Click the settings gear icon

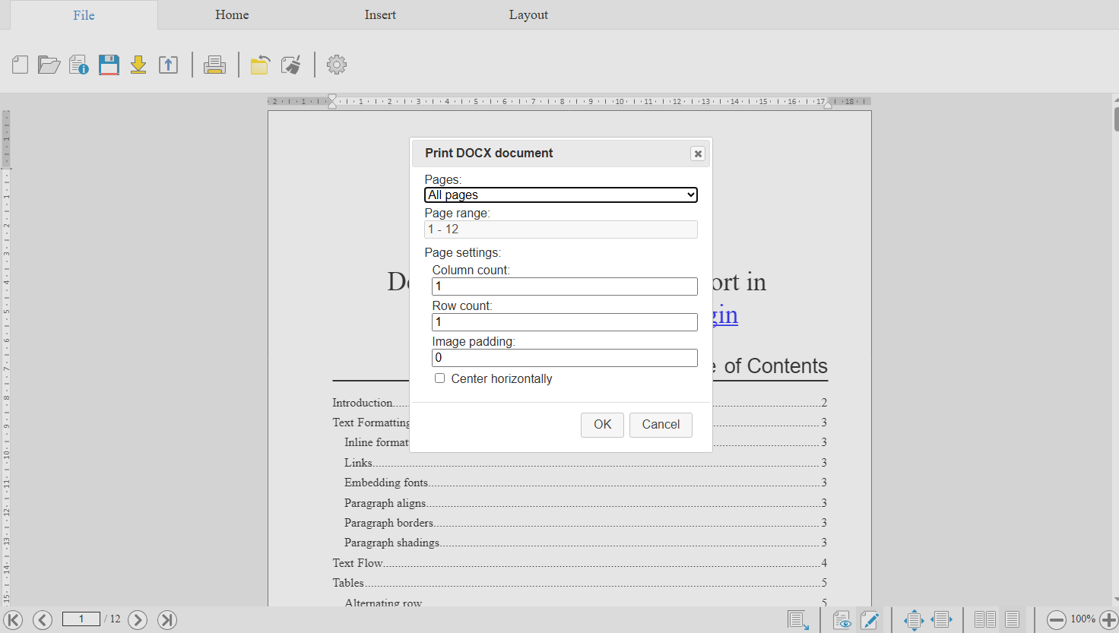[336, 65]
